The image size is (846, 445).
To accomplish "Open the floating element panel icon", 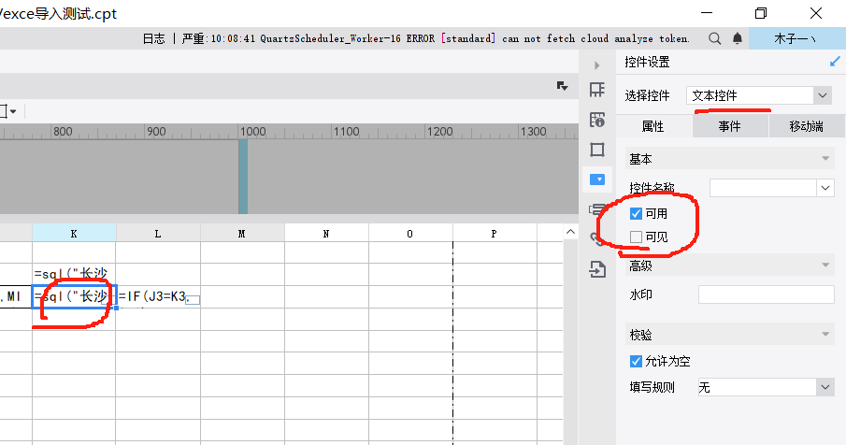I will point(597,150).
